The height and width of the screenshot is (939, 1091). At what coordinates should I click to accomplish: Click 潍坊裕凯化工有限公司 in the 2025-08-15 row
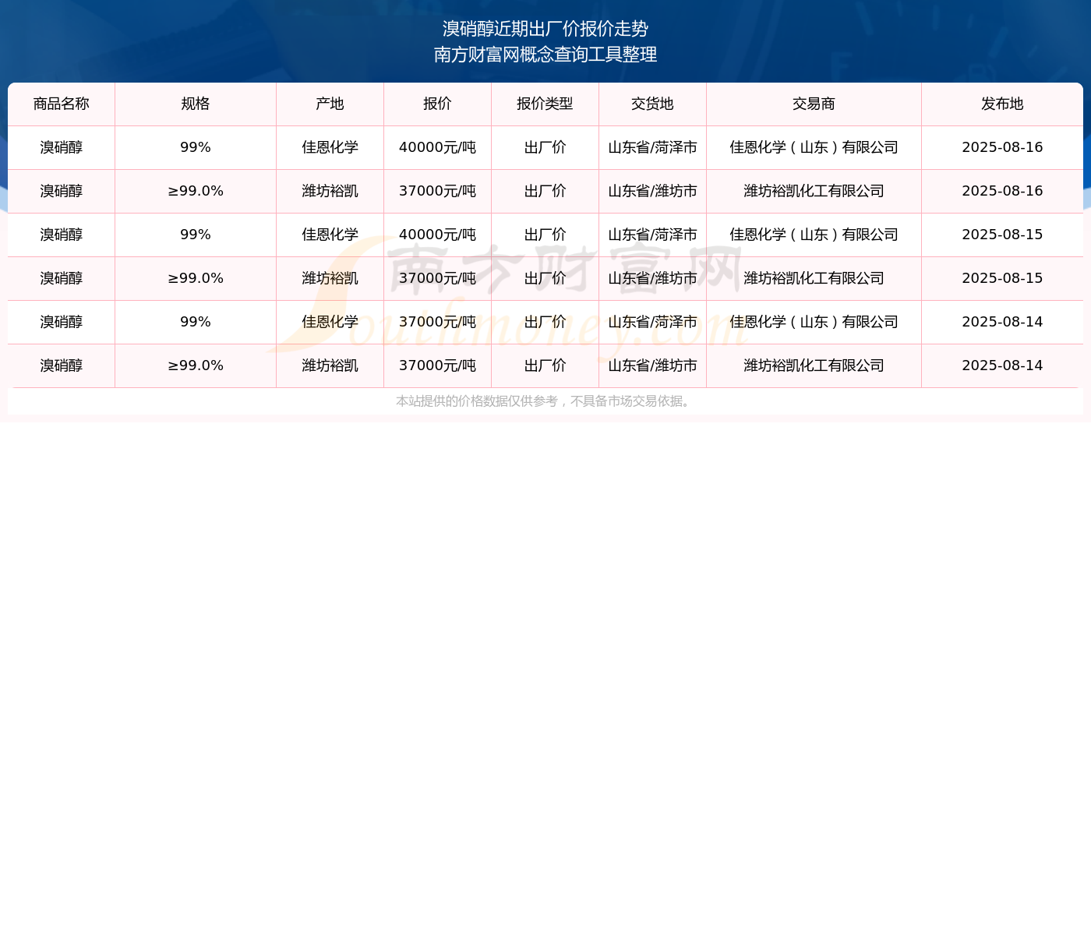click(x=814, y=279)
